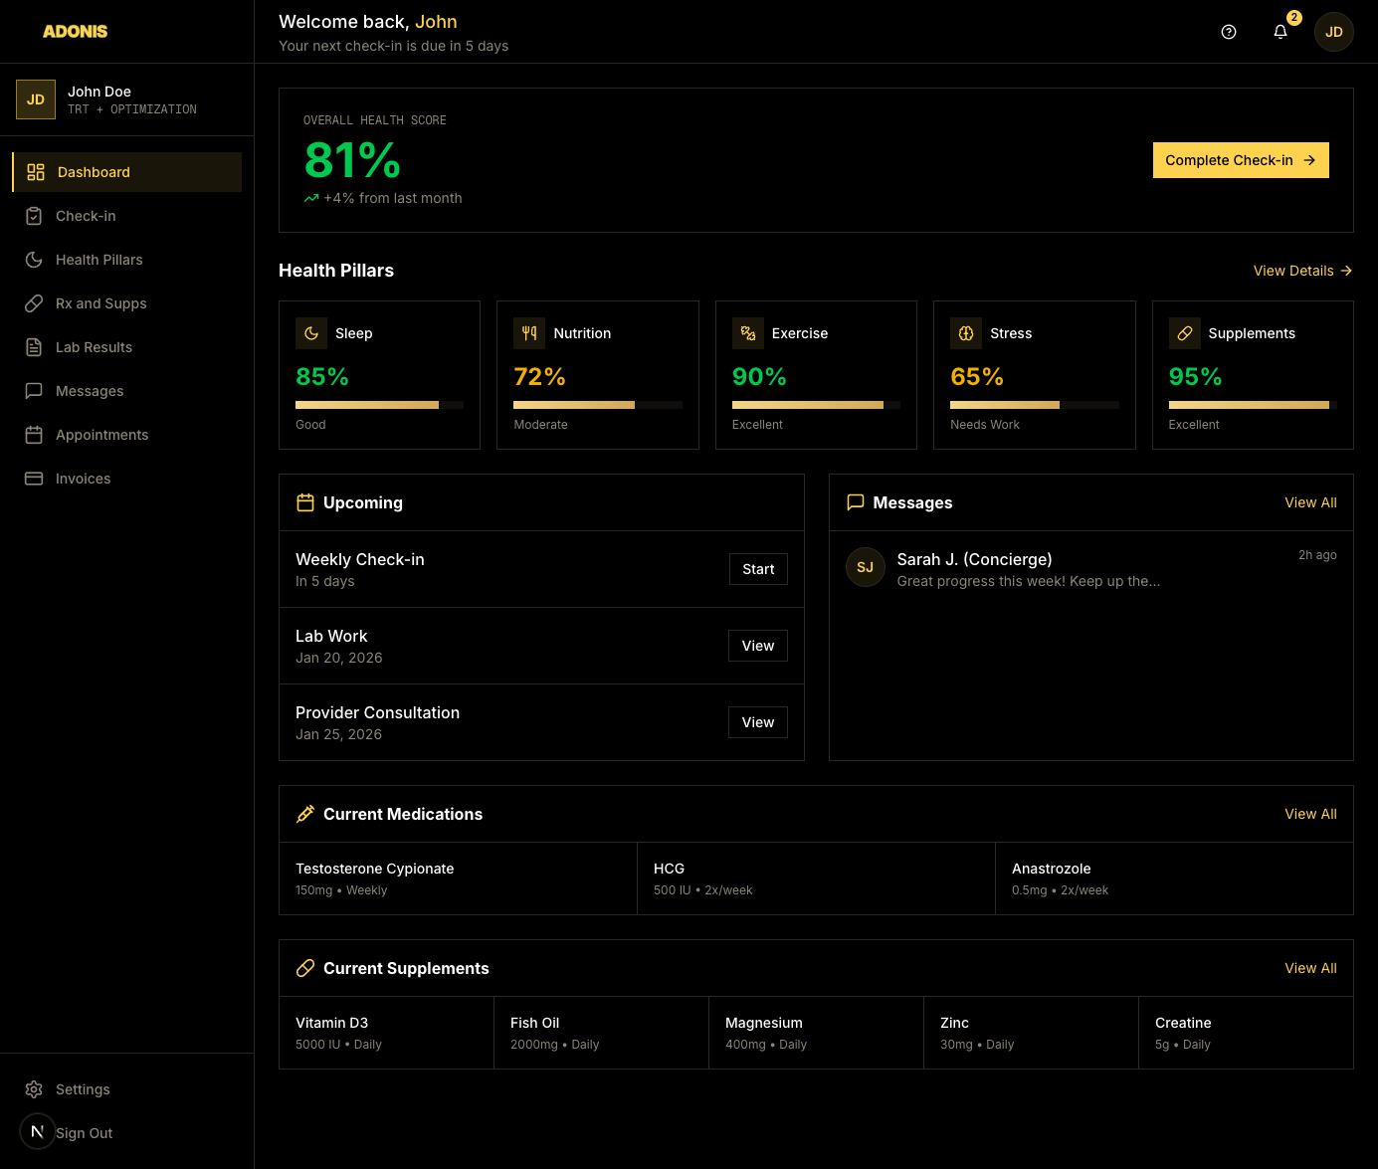View the Provider Consultation appointment
1378x1169 pixels.
(758, 722)
